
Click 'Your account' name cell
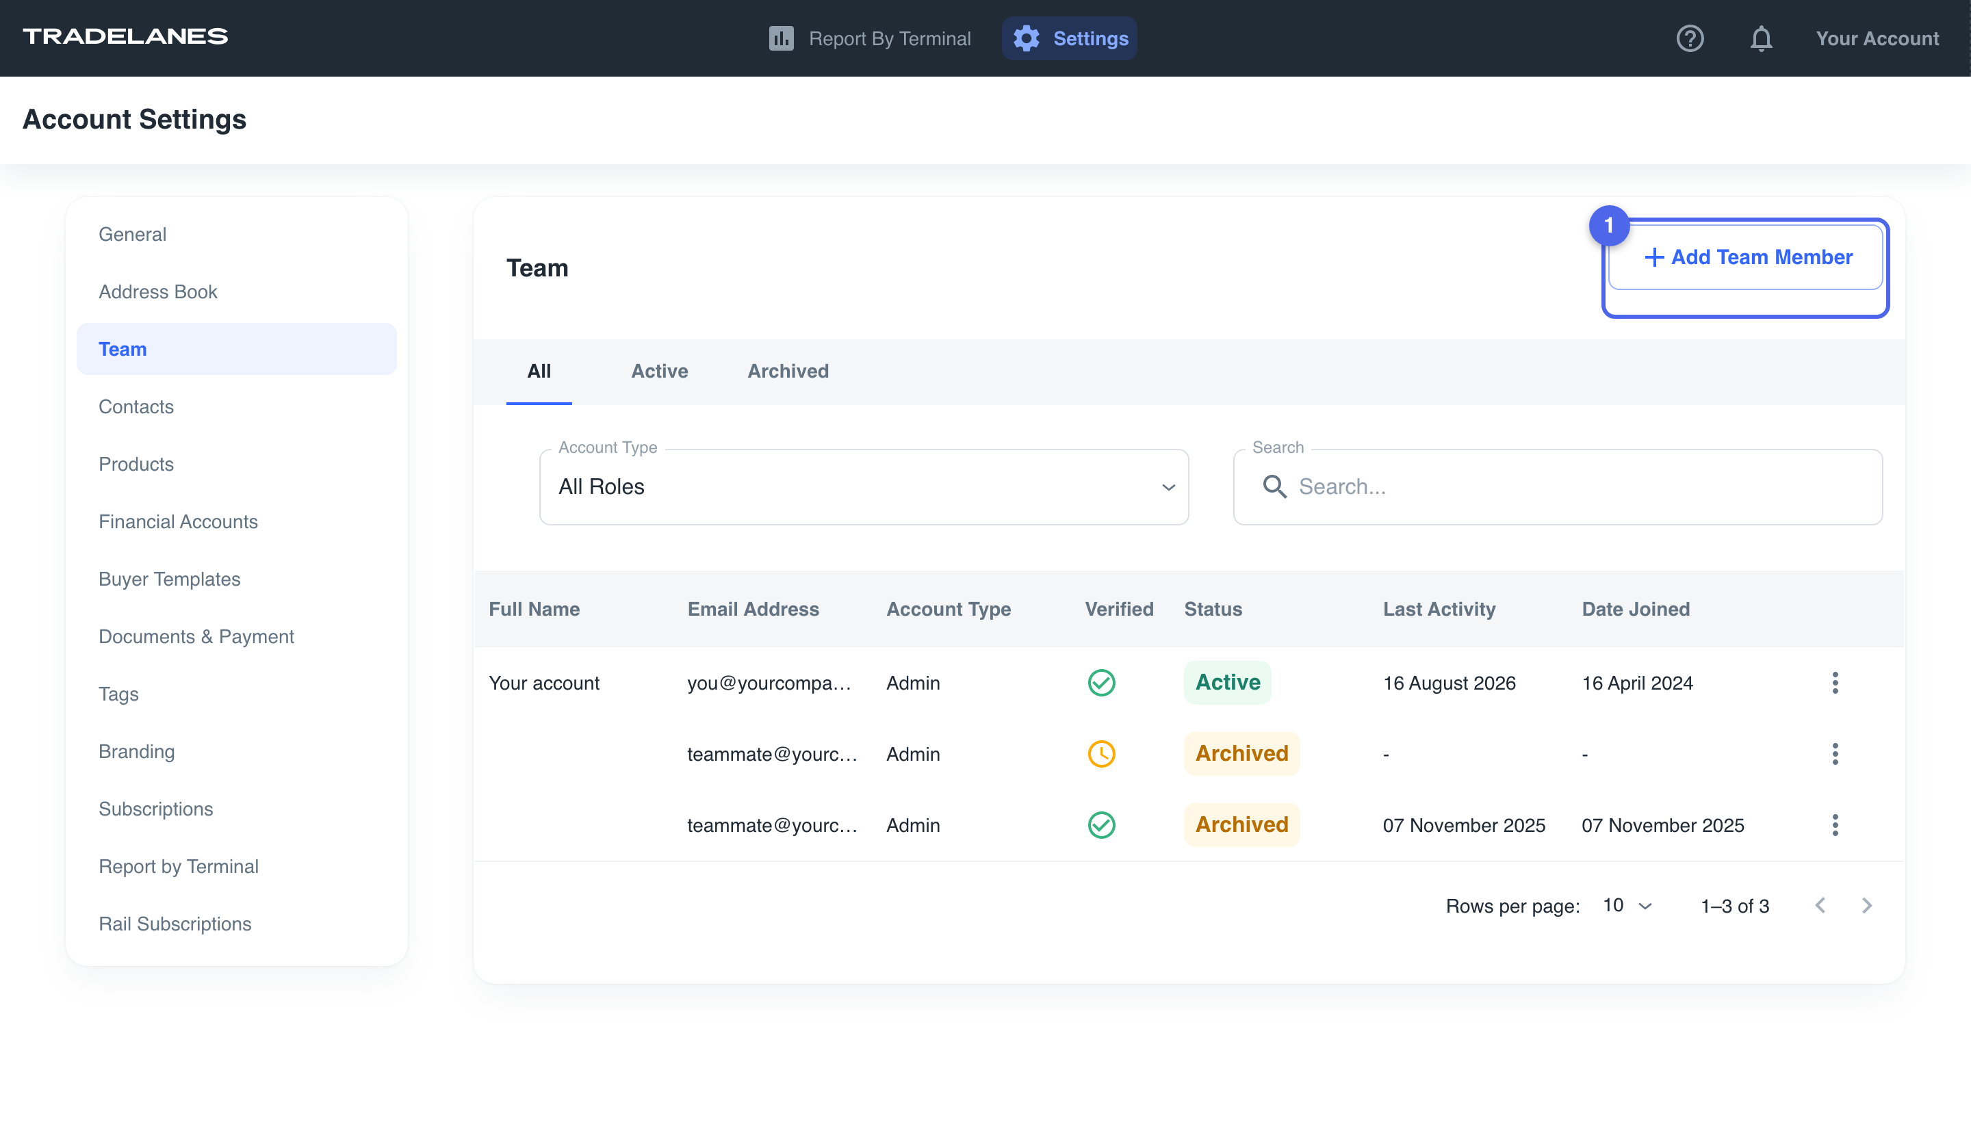[x=544, y=683]
